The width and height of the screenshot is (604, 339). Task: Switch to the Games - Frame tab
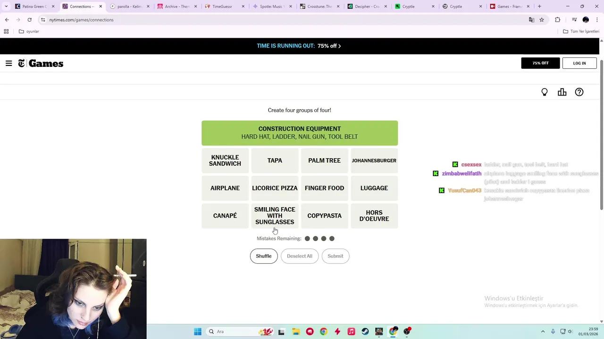[x=510, y=7]
